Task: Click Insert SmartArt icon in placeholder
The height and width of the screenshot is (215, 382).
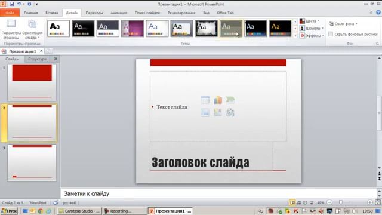Action: tap(230, 100)
